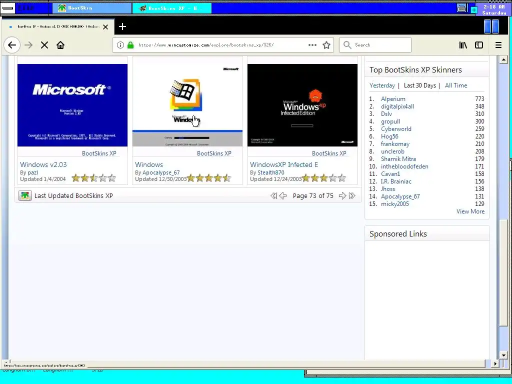Stop loading the page
The width and height of the screenshot is (512, 384).
[x=44, y=45]
